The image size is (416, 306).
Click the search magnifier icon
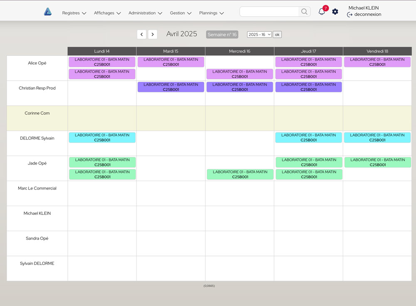[305, 12]
